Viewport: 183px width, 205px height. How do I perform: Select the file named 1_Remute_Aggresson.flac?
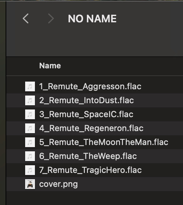pyautogui.click(x=90, y=86)
